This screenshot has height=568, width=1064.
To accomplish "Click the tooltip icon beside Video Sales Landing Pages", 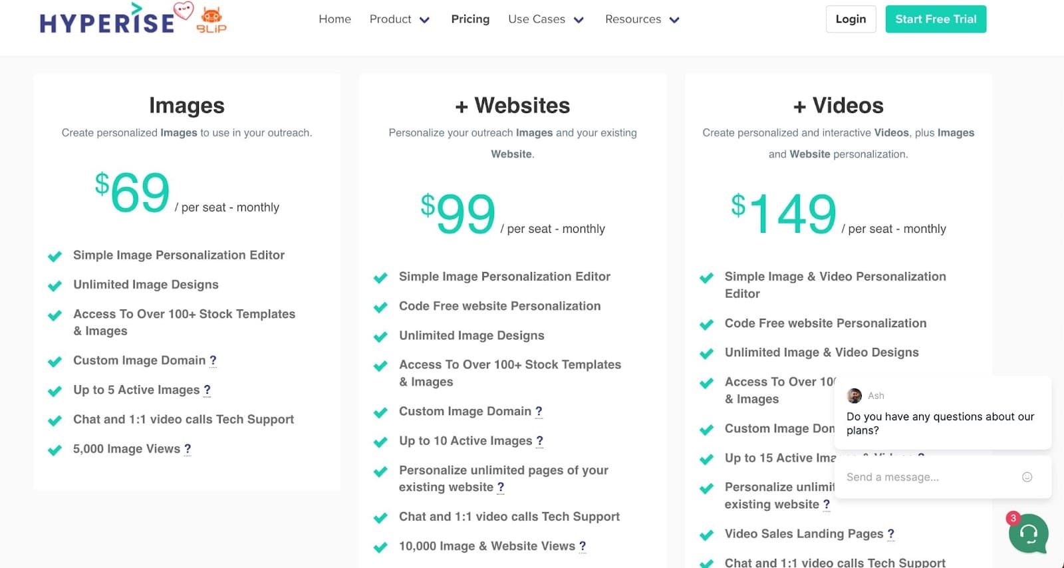I will (x=891, y=534).
